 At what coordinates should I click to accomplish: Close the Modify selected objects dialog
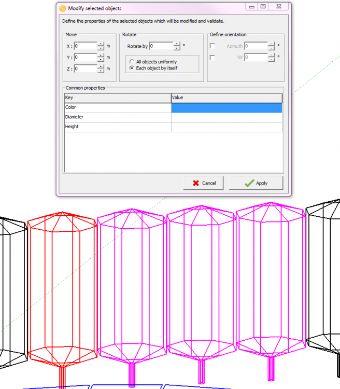tap(279, 7)
